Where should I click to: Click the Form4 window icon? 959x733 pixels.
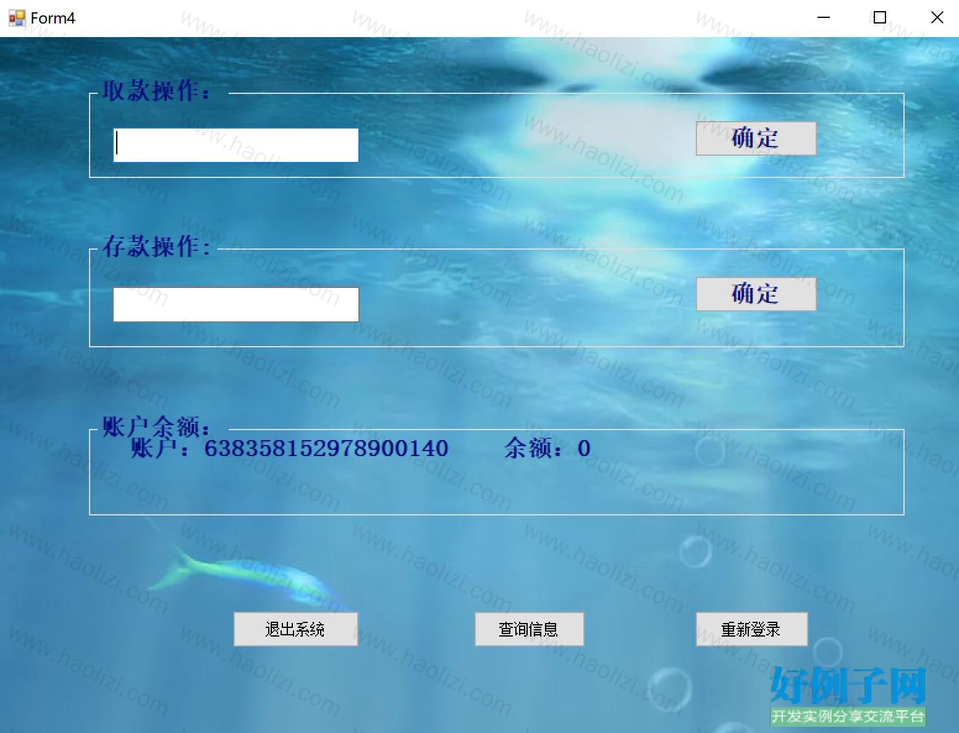tap(17, 18)
